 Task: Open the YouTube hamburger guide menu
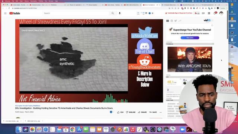[5, 13]
